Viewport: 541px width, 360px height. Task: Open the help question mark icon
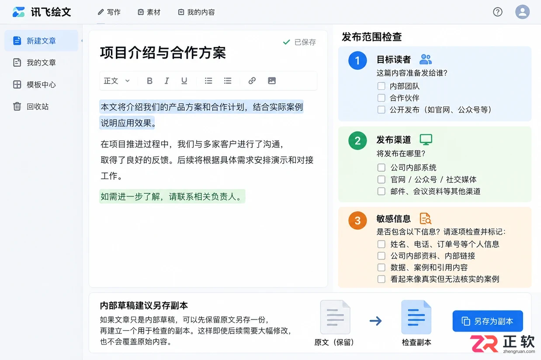[498, 12]
